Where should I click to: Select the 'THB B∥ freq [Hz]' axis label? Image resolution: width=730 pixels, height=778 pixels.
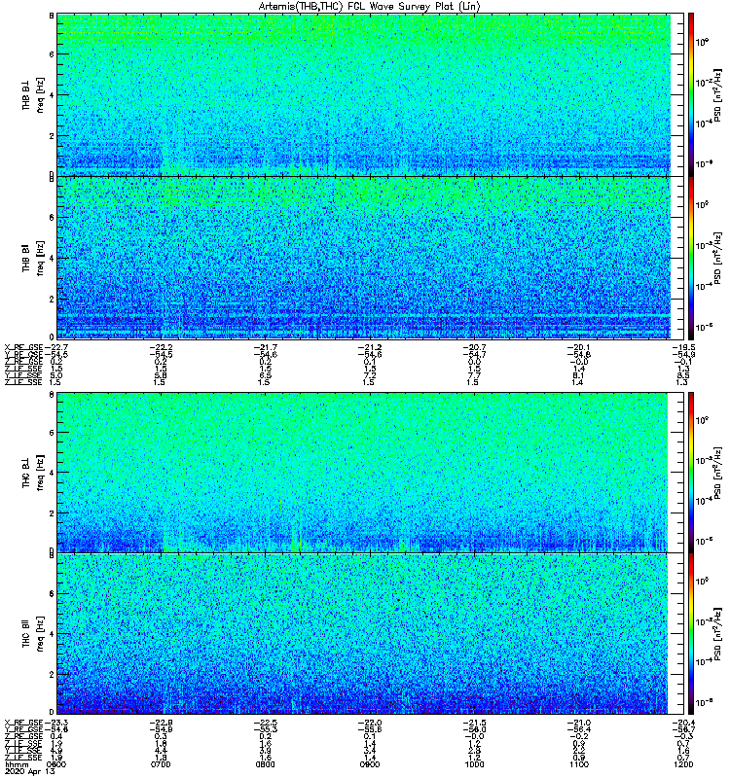click(33, 258)
